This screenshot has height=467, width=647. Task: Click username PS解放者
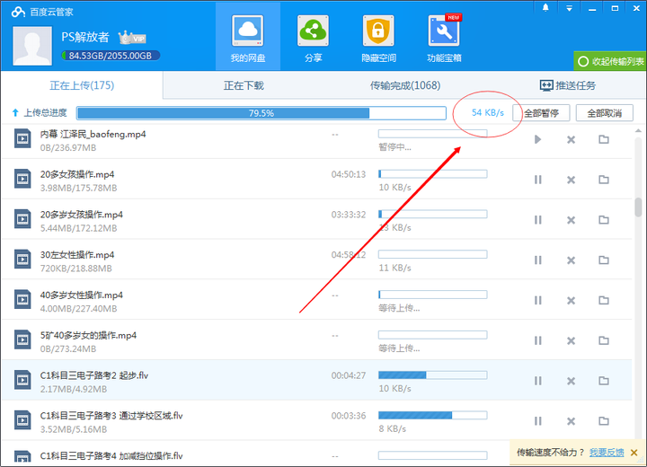click(85, 37)
